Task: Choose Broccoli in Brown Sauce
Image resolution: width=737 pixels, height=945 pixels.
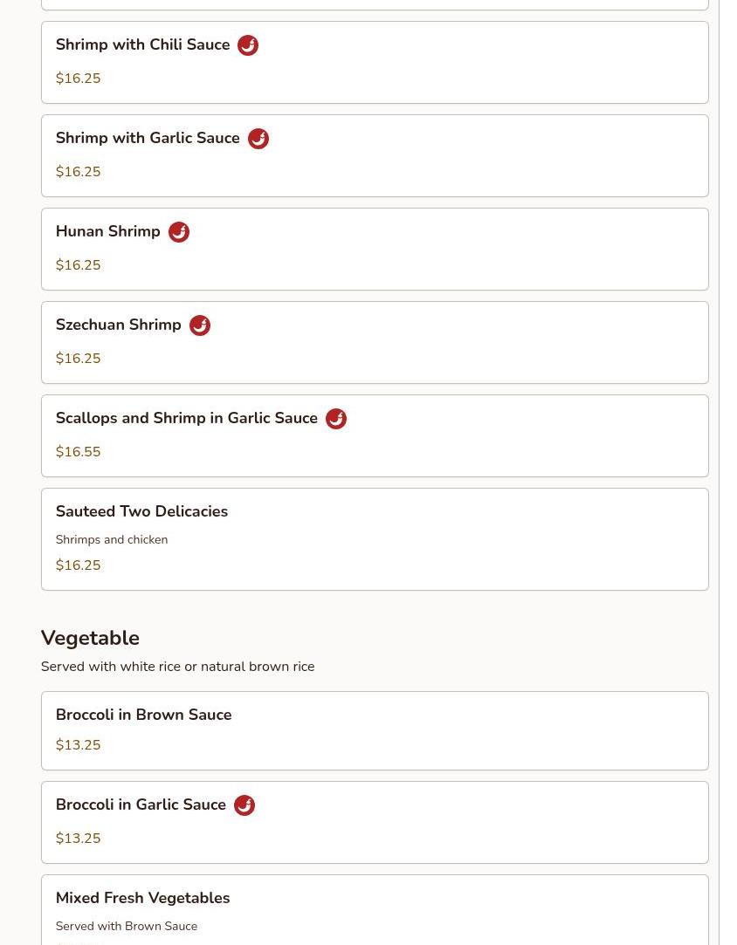Action: pyautogui.click(x=375, y=731)
